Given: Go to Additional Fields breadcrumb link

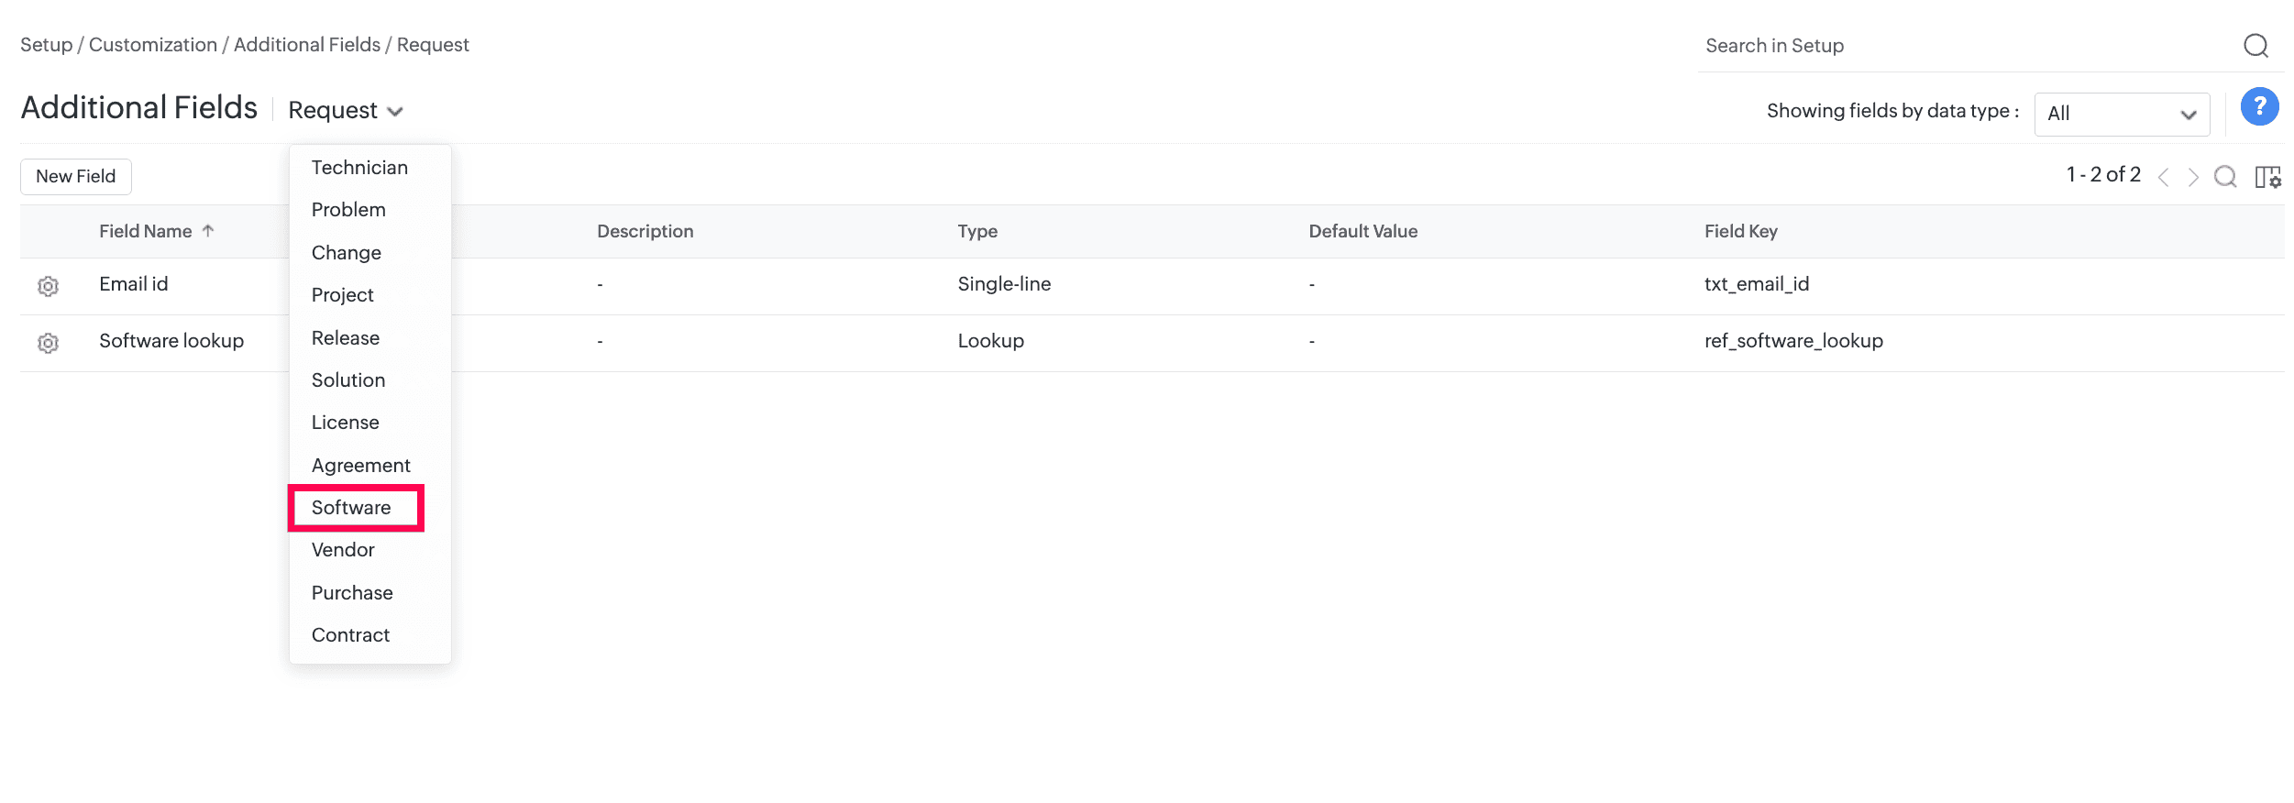Looking at the screenshot, I should coord(307,45).
